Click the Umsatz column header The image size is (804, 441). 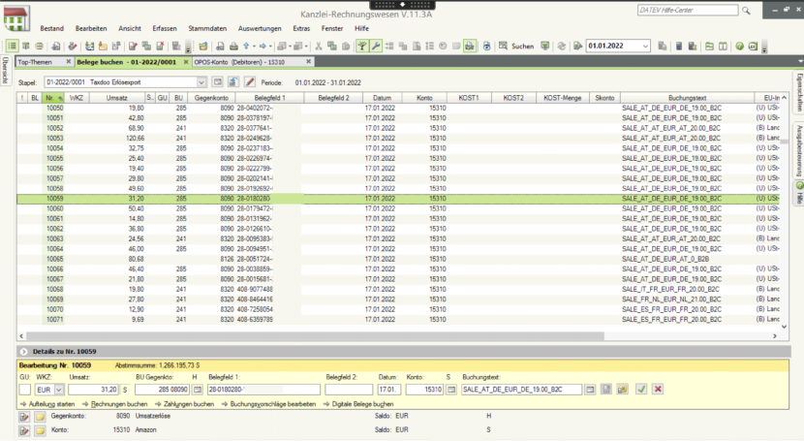click(117, 98)
